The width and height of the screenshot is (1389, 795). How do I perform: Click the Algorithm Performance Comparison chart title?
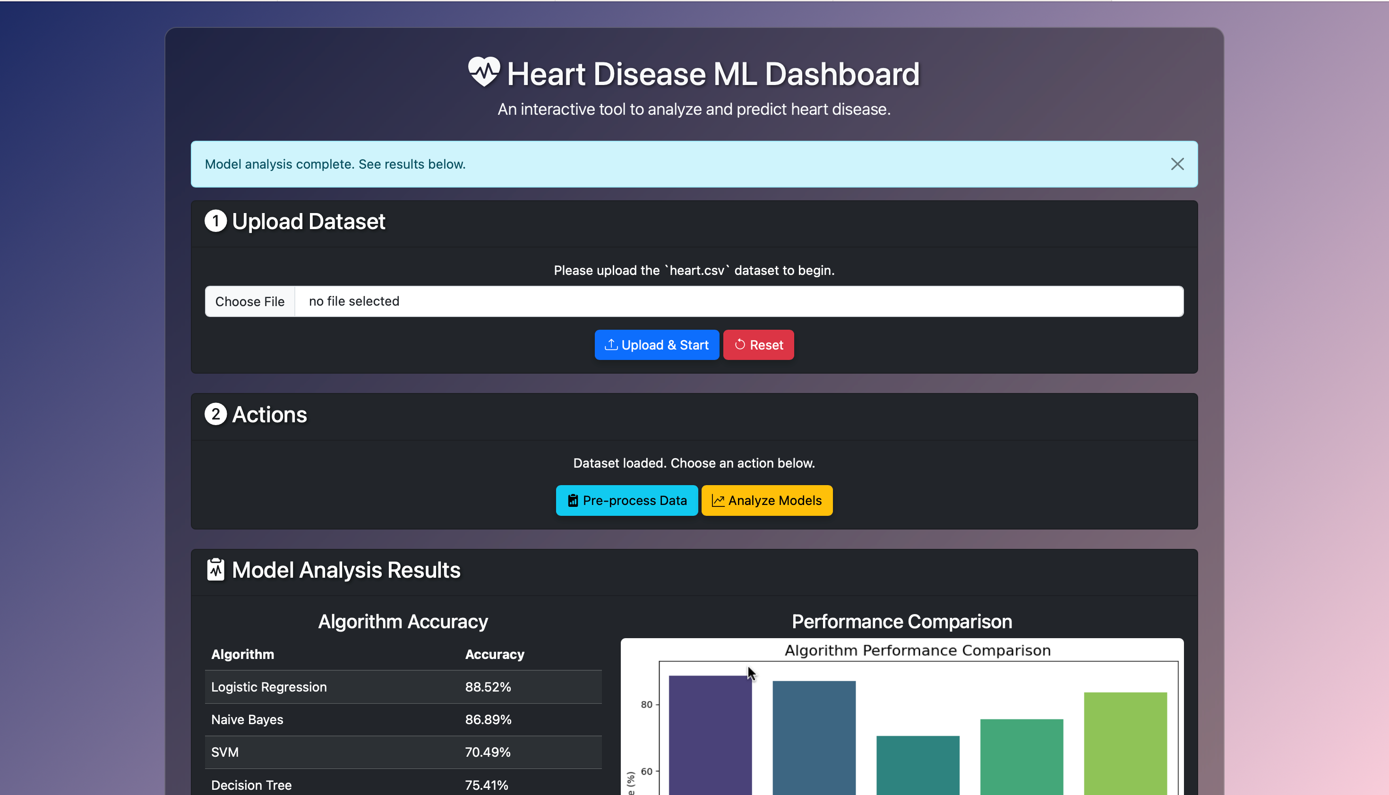point(918,650)
